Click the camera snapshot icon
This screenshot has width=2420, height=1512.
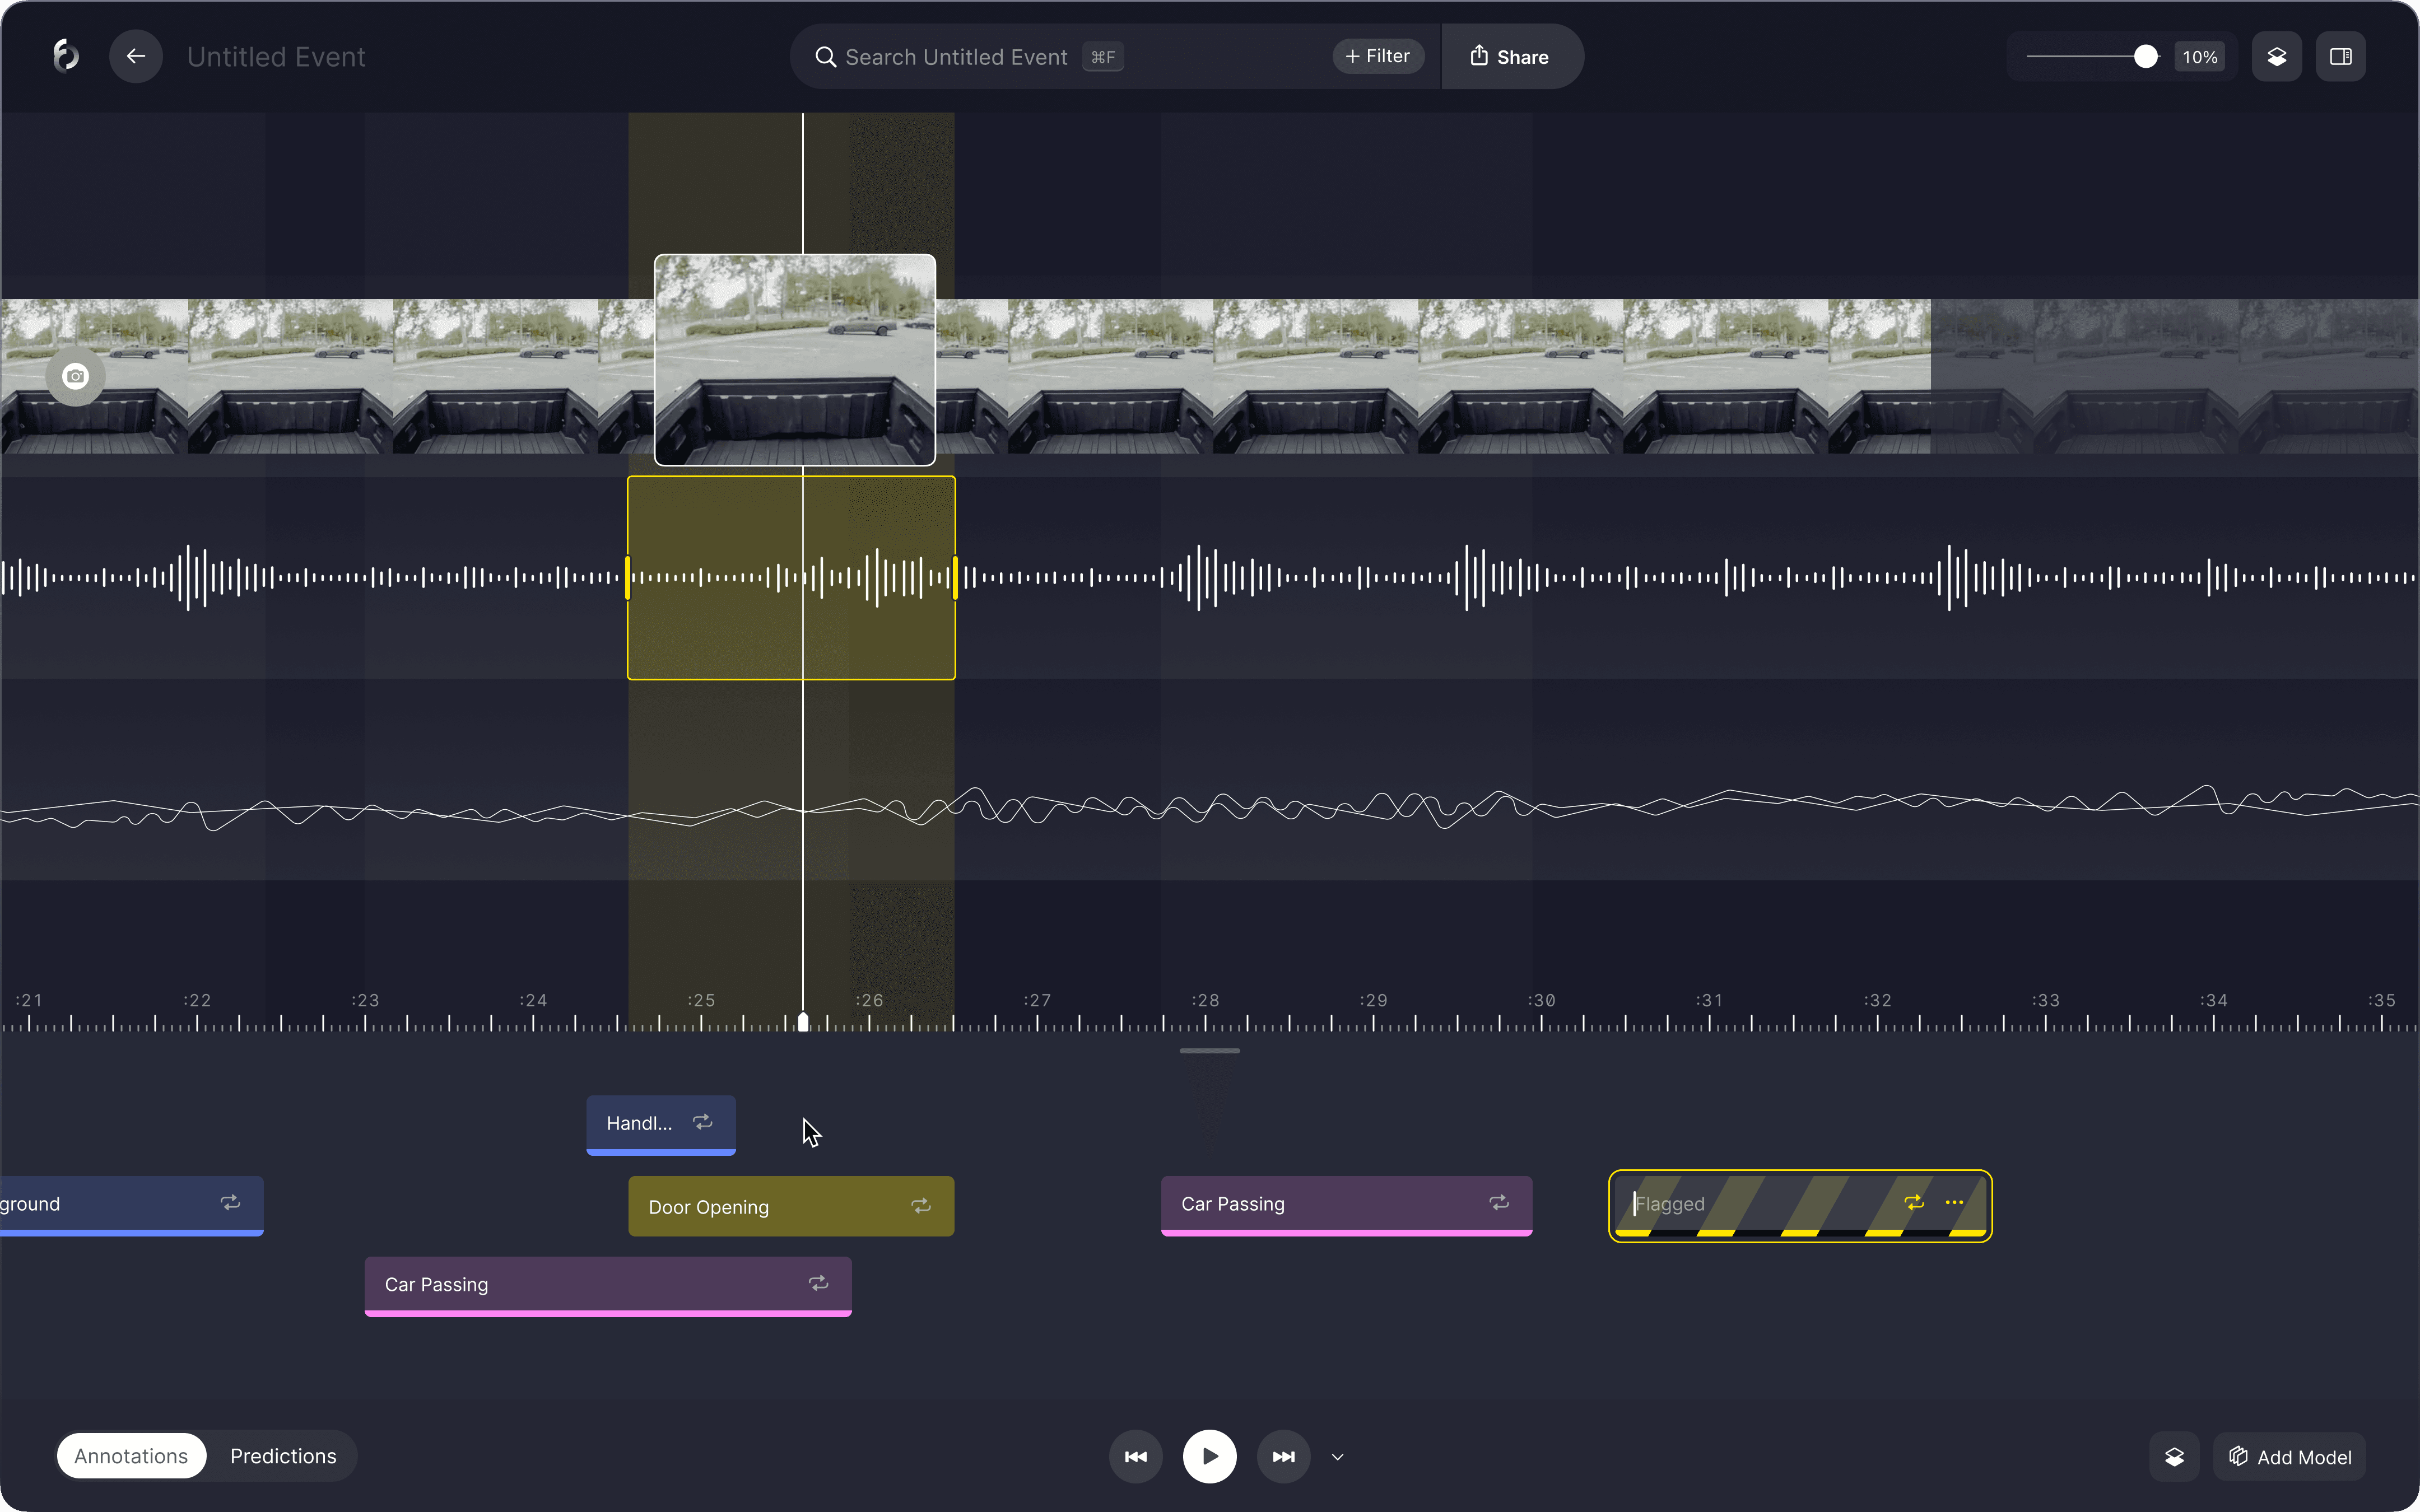tap(75, 376)
